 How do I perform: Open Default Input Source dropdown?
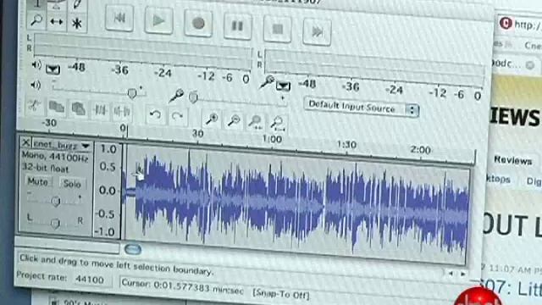pos(362,108)
